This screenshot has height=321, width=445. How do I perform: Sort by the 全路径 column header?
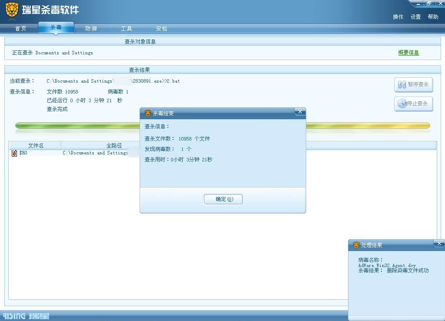click(x=114, y=146)
